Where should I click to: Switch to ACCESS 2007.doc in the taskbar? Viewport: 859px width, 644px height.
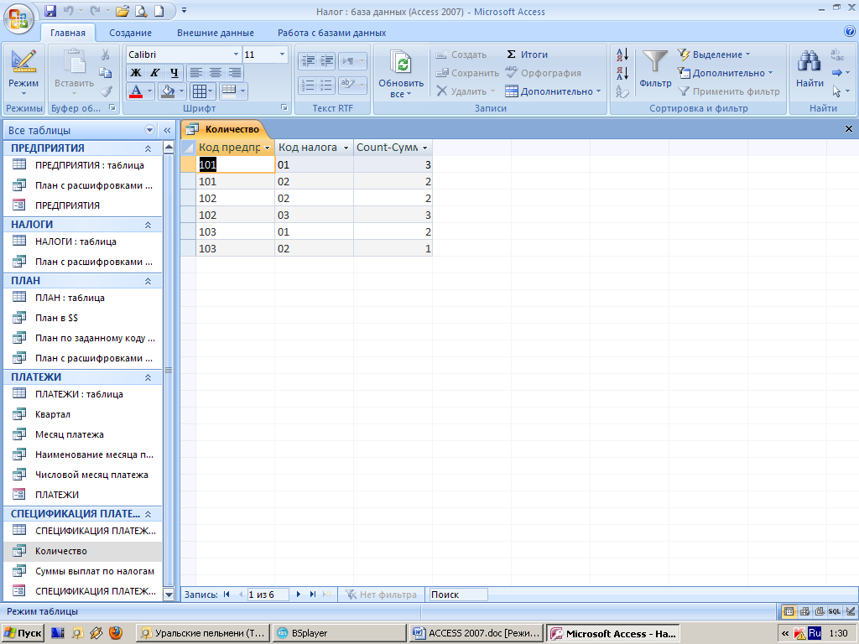click(476, 633)
